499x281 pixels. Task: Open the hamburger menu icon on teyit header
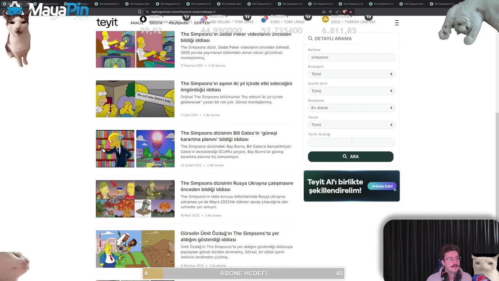tap(396, 23)
